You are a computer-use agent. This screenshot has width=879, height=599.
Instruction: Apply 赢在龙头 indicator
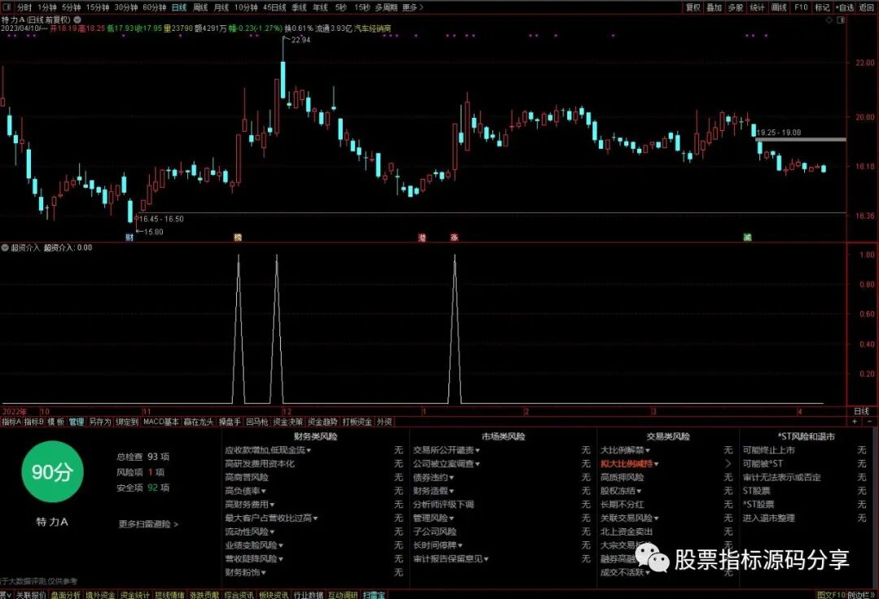199,422
